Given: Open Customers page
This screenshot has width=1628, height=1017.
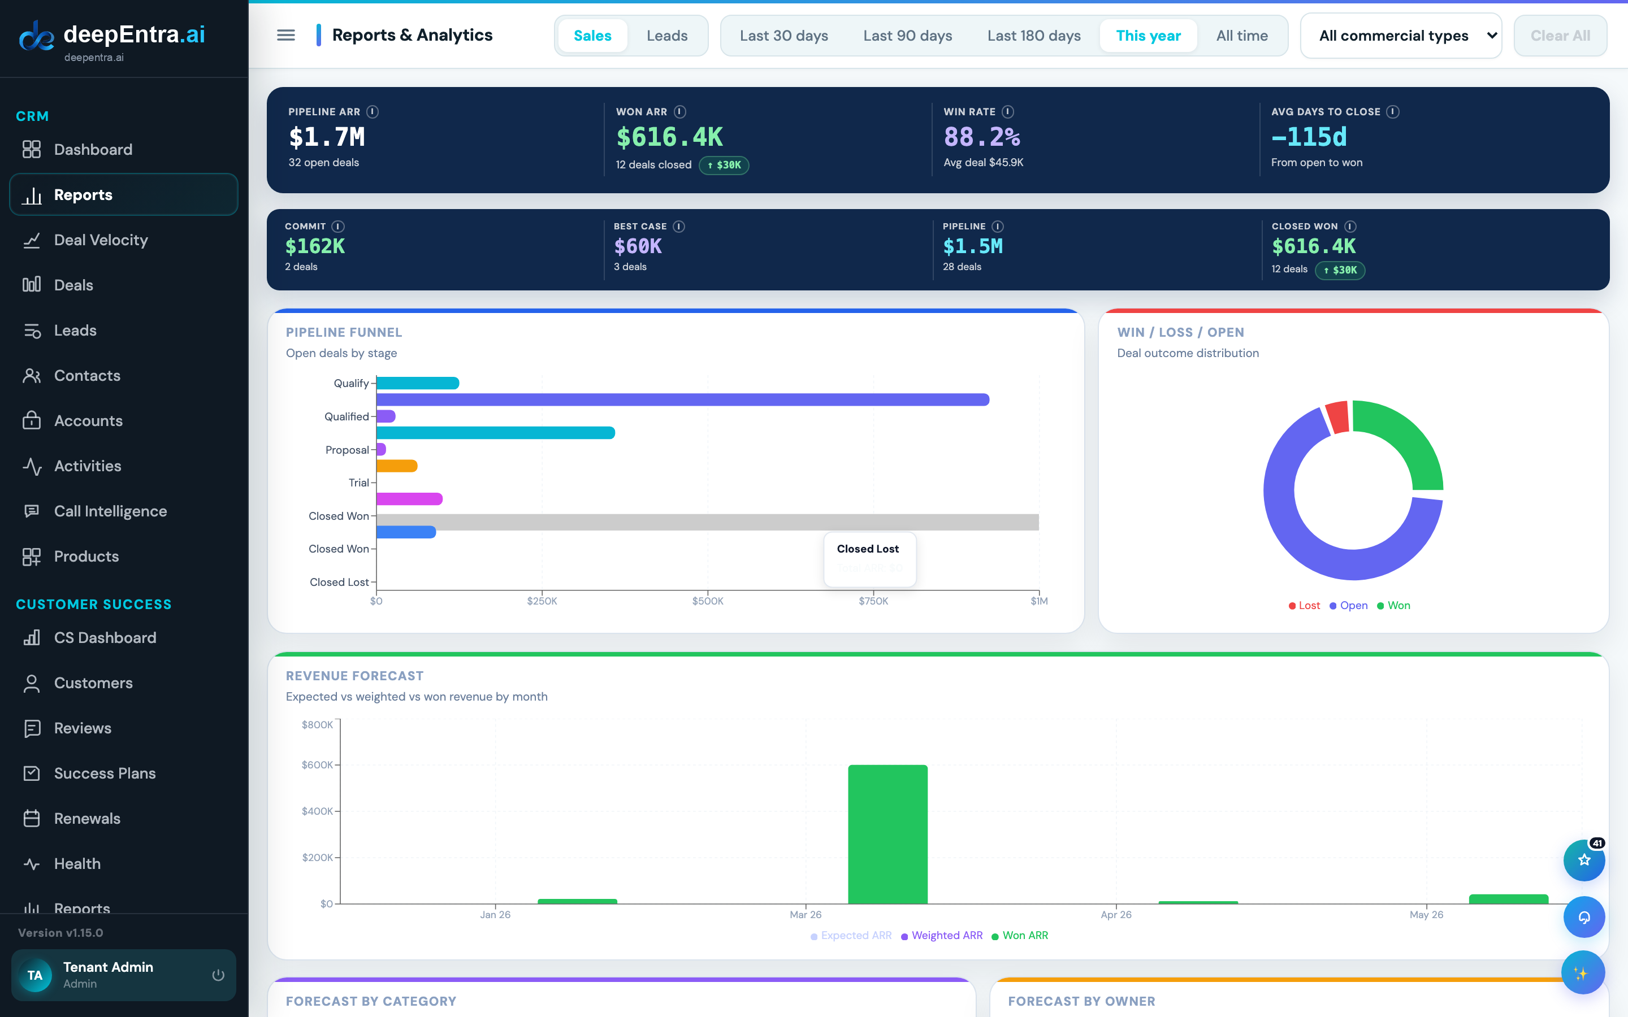Looking at the screenshot, I should click(x=124, y=683).
